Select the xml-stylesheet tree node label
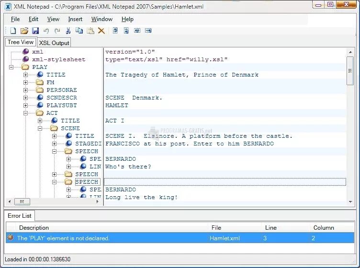 tap(58, 59)
